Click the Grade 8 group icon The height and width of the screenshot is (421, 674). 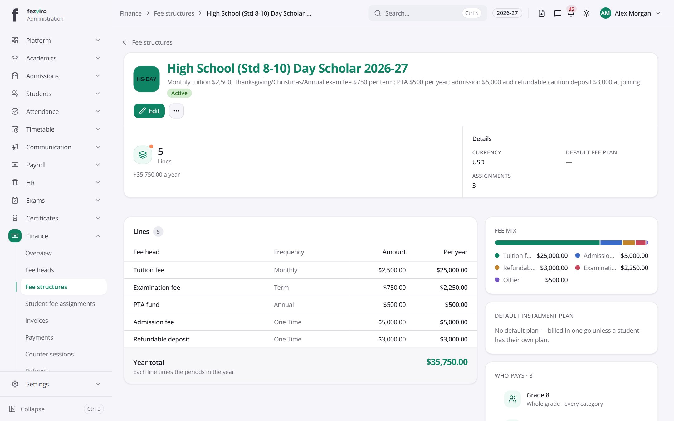(512, 399)
